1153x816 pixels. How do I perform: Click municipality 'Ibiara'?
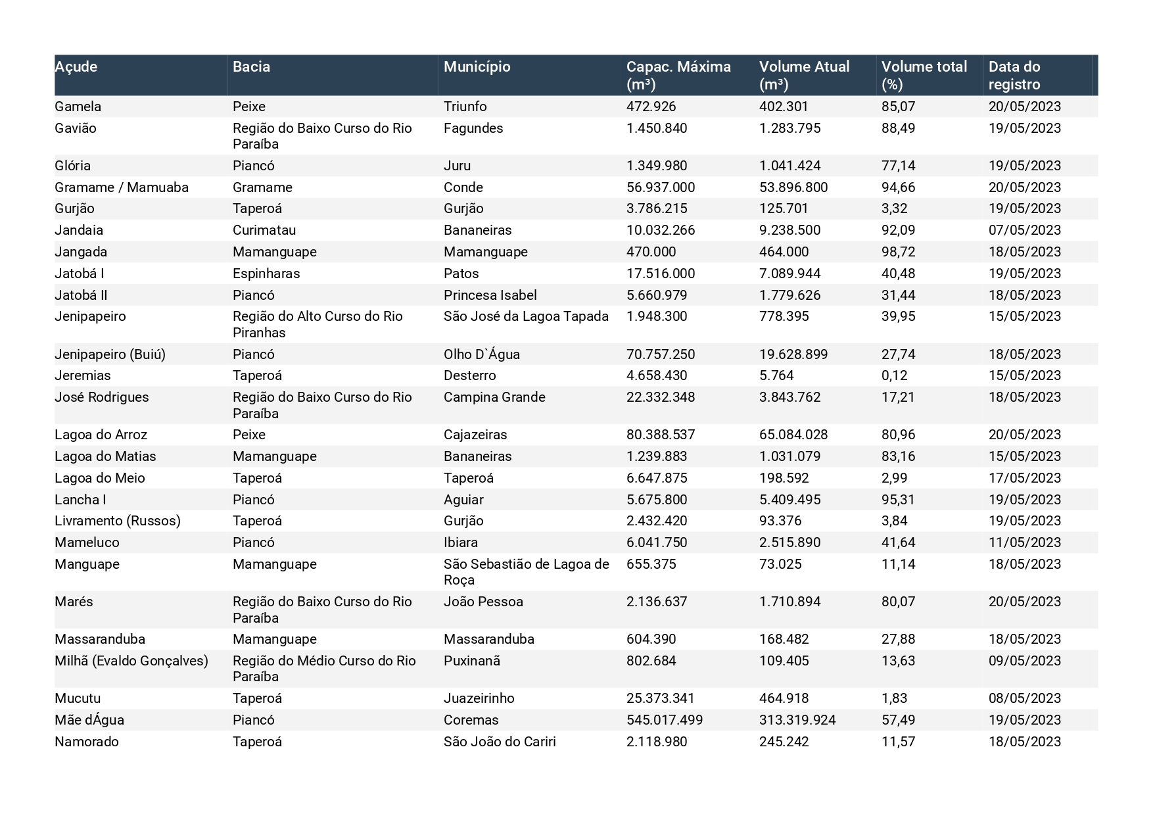point(461,542)
